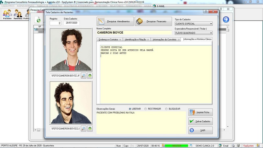Click the help icon of Pesquisa window

coord(221,9)
